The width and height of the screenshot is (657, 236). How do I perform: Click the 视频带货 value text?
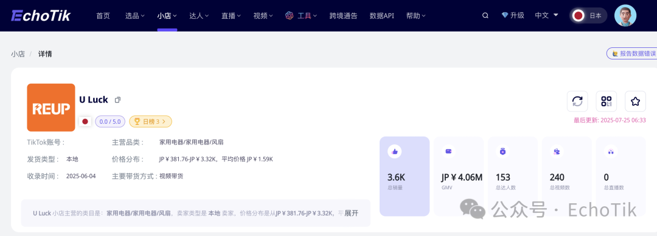[x=171, y=177]
